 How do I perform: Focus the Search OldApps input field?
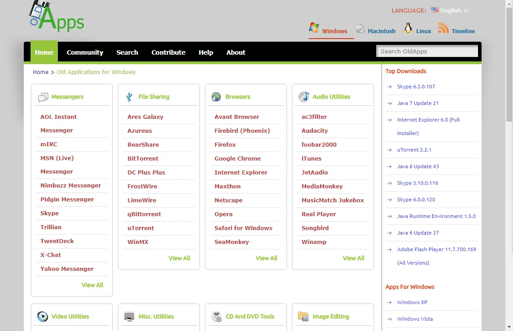pos(427,51)
